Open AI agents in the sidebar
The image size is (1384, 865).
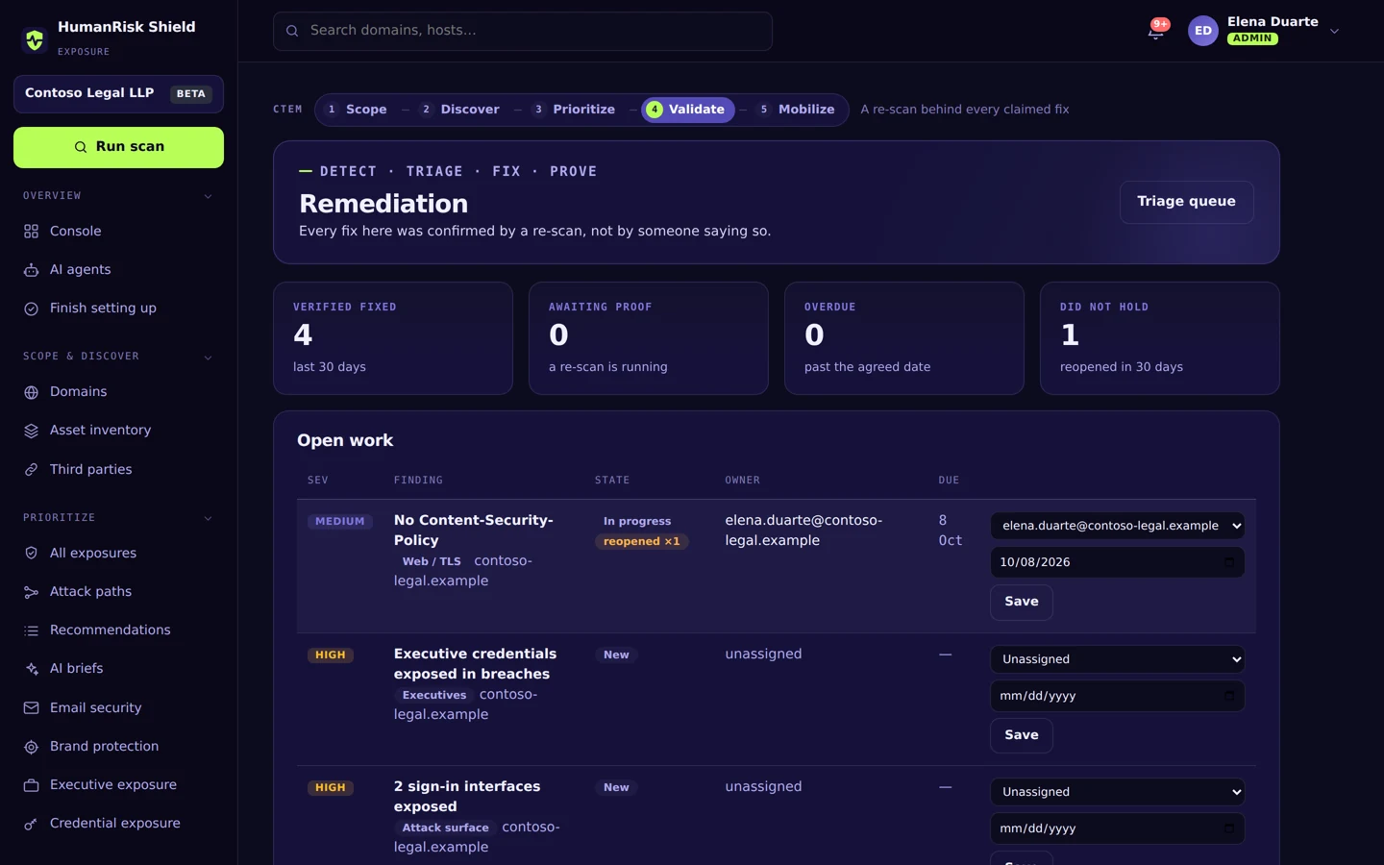[118, 270]
